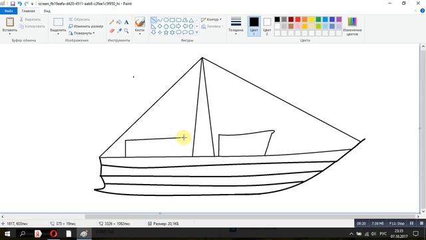
Task: Select the Text tool
Action: click(x=126, y=22)
